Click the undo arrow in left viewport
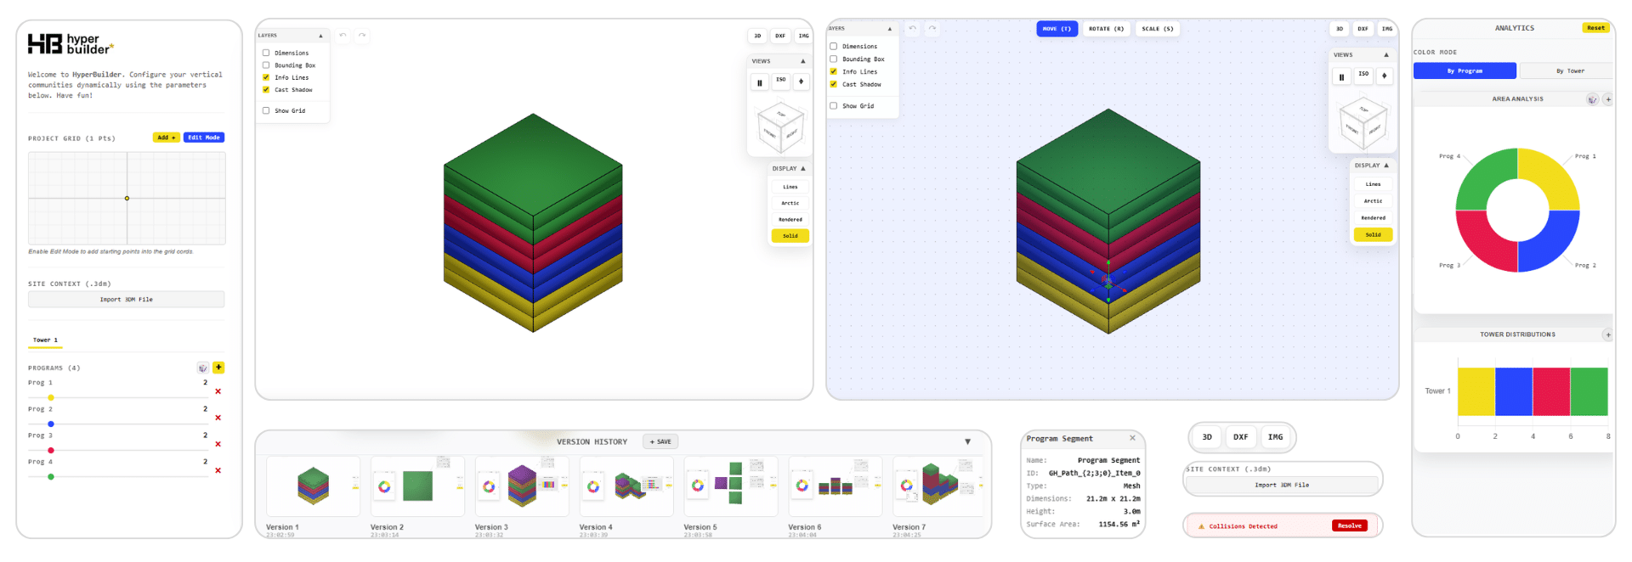The height and width of the screenshot is (562, 1632). tap(343, 36)
